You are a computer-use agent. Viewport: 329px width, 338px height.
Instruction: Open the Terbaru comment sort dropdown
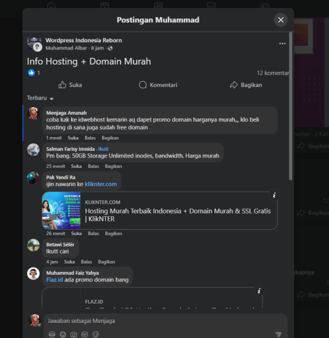pos(40,98)
